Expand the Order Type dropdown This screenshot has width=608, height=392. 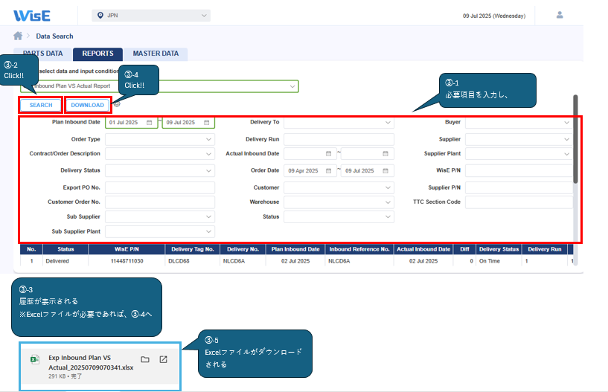[x=208, y=139]
